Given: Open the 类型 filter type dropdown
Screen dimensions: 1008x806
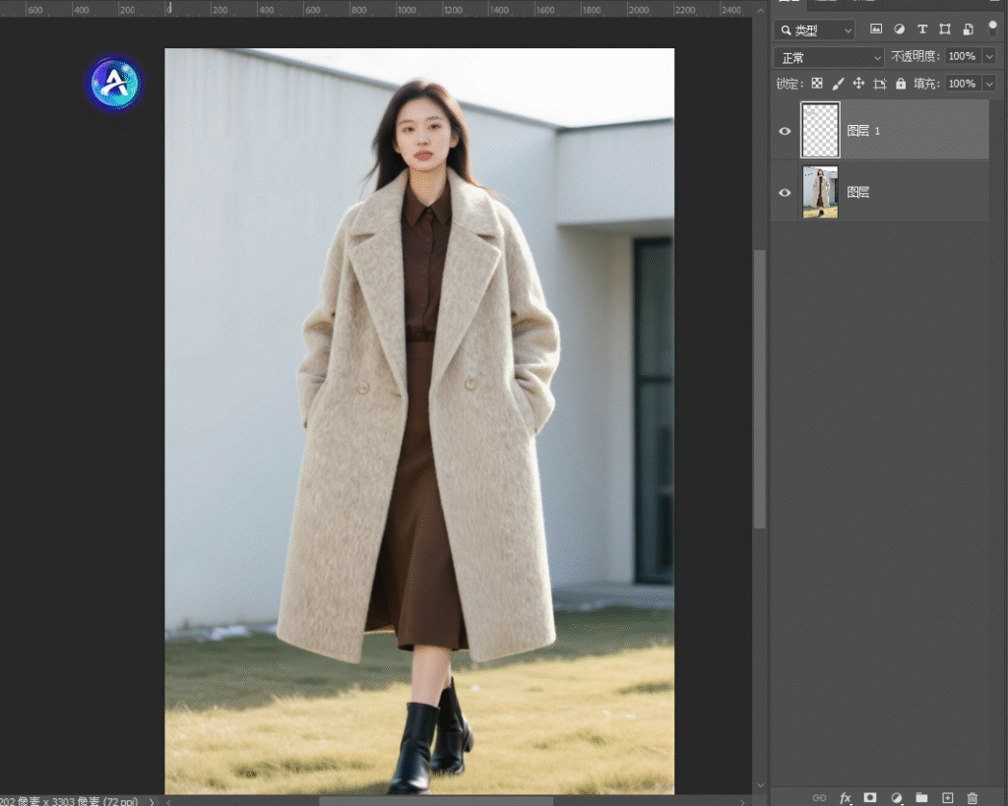Looking at the screenshot, I should (x=814, y=31).
